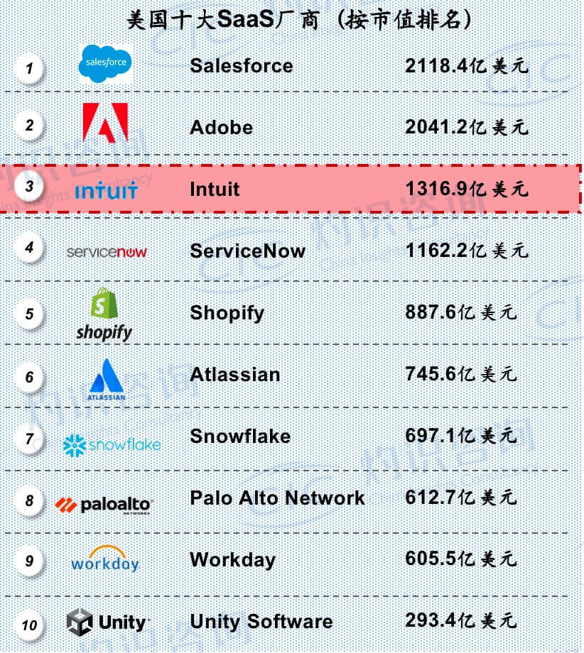This screenshot has height=653, width=584.
Task: Click rank badge number 10
Action: point(29,625)
